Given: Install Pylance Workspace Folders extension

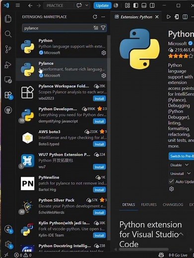Looking at the screenshot, I should pyautogui.click(x=99, y=99).
